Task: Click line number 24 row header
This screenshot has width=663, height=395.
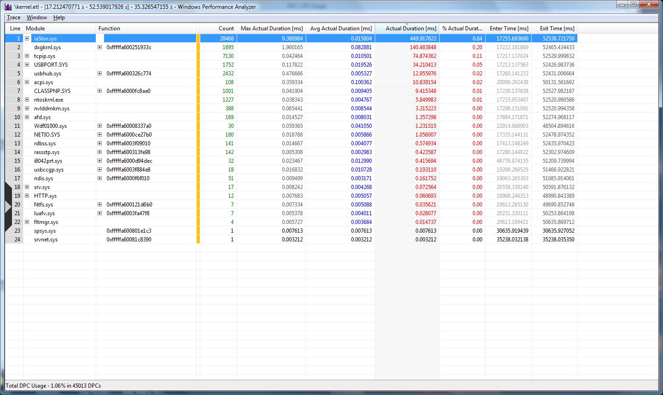Action: pyautogui.click(x=14, y=240)
